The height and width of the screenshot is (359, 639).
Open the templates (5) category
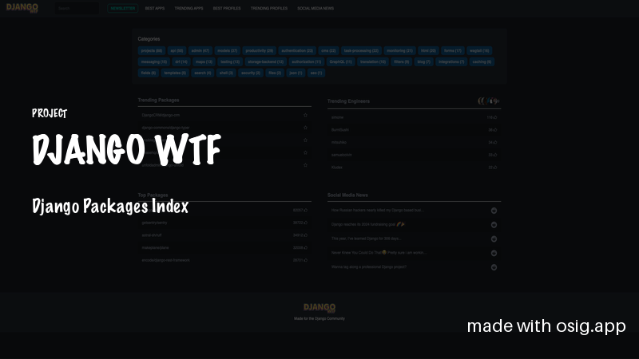point(175,73)
